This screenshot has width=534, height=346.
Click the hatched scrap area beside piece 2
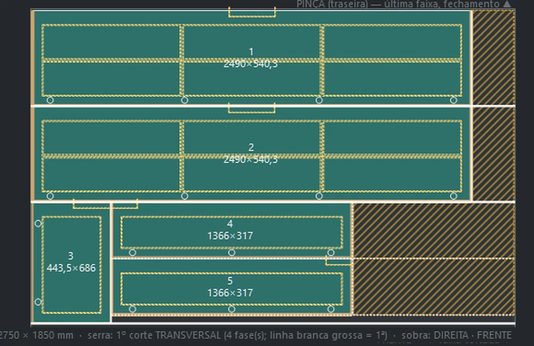tap(493, 154)
